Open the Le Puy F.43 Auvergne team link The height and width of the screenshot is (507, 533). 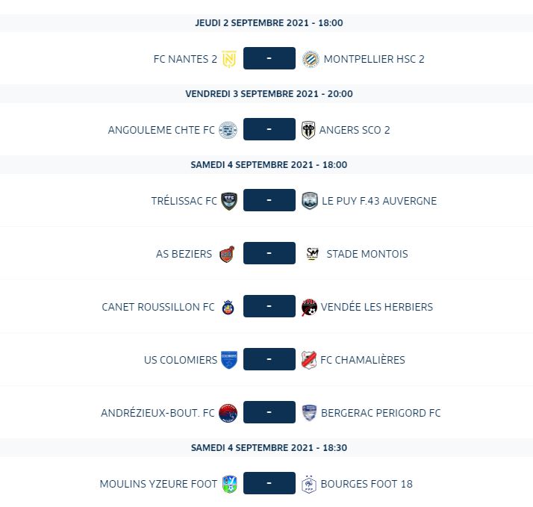379,201
